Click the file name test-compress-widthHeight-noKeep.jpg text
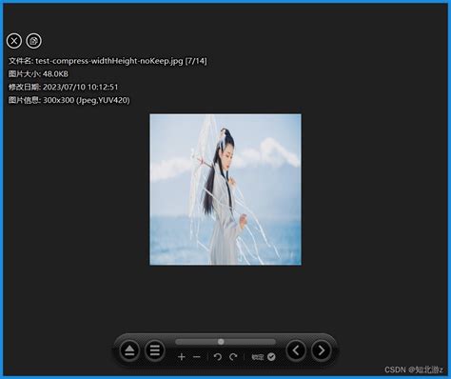Viewport: 451px width, 379px height. click(x=109, y=61)
